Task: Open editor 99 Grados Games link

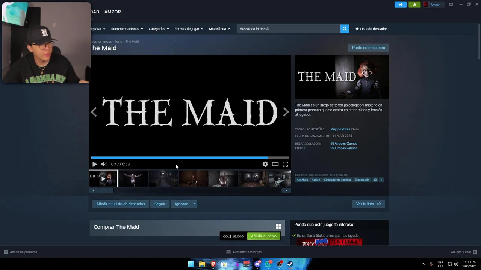Action: pyautogui.click(x=344, y=148)
